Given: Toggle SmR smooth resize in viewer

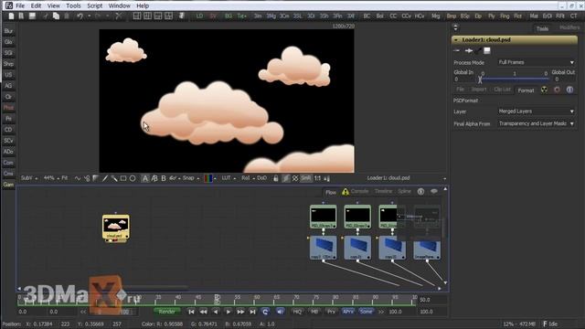Looking at the screenshot, I should pos(305,178).
